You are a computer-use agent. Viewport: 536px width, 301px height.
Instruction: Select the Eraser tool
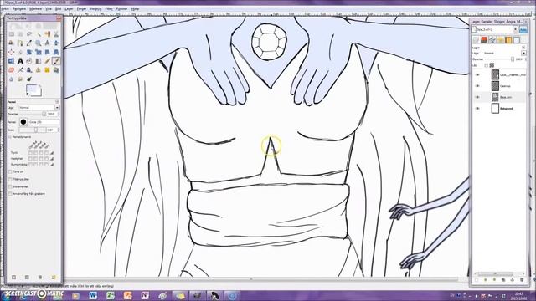pos(11,70)
